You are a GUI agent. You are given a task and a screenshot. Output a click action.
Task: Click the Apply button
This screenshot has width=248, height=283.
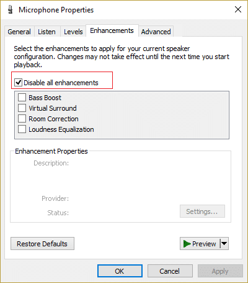(220, 271)
